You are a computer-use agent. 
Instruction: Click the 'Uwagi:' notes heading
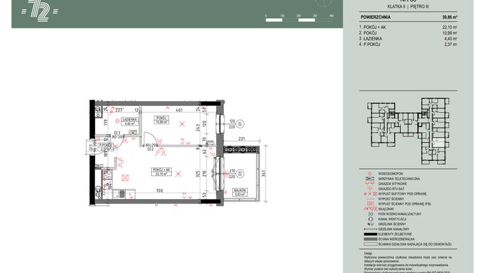369,253
